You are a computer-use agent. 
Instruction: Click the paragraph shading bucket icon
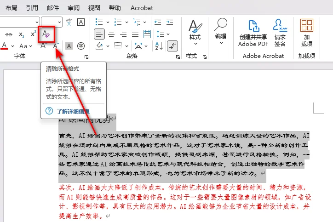tap(99, 46)
